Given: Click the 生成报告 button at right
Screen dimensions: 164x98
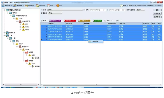Looking at the screenshot, I should pos(157,17).
